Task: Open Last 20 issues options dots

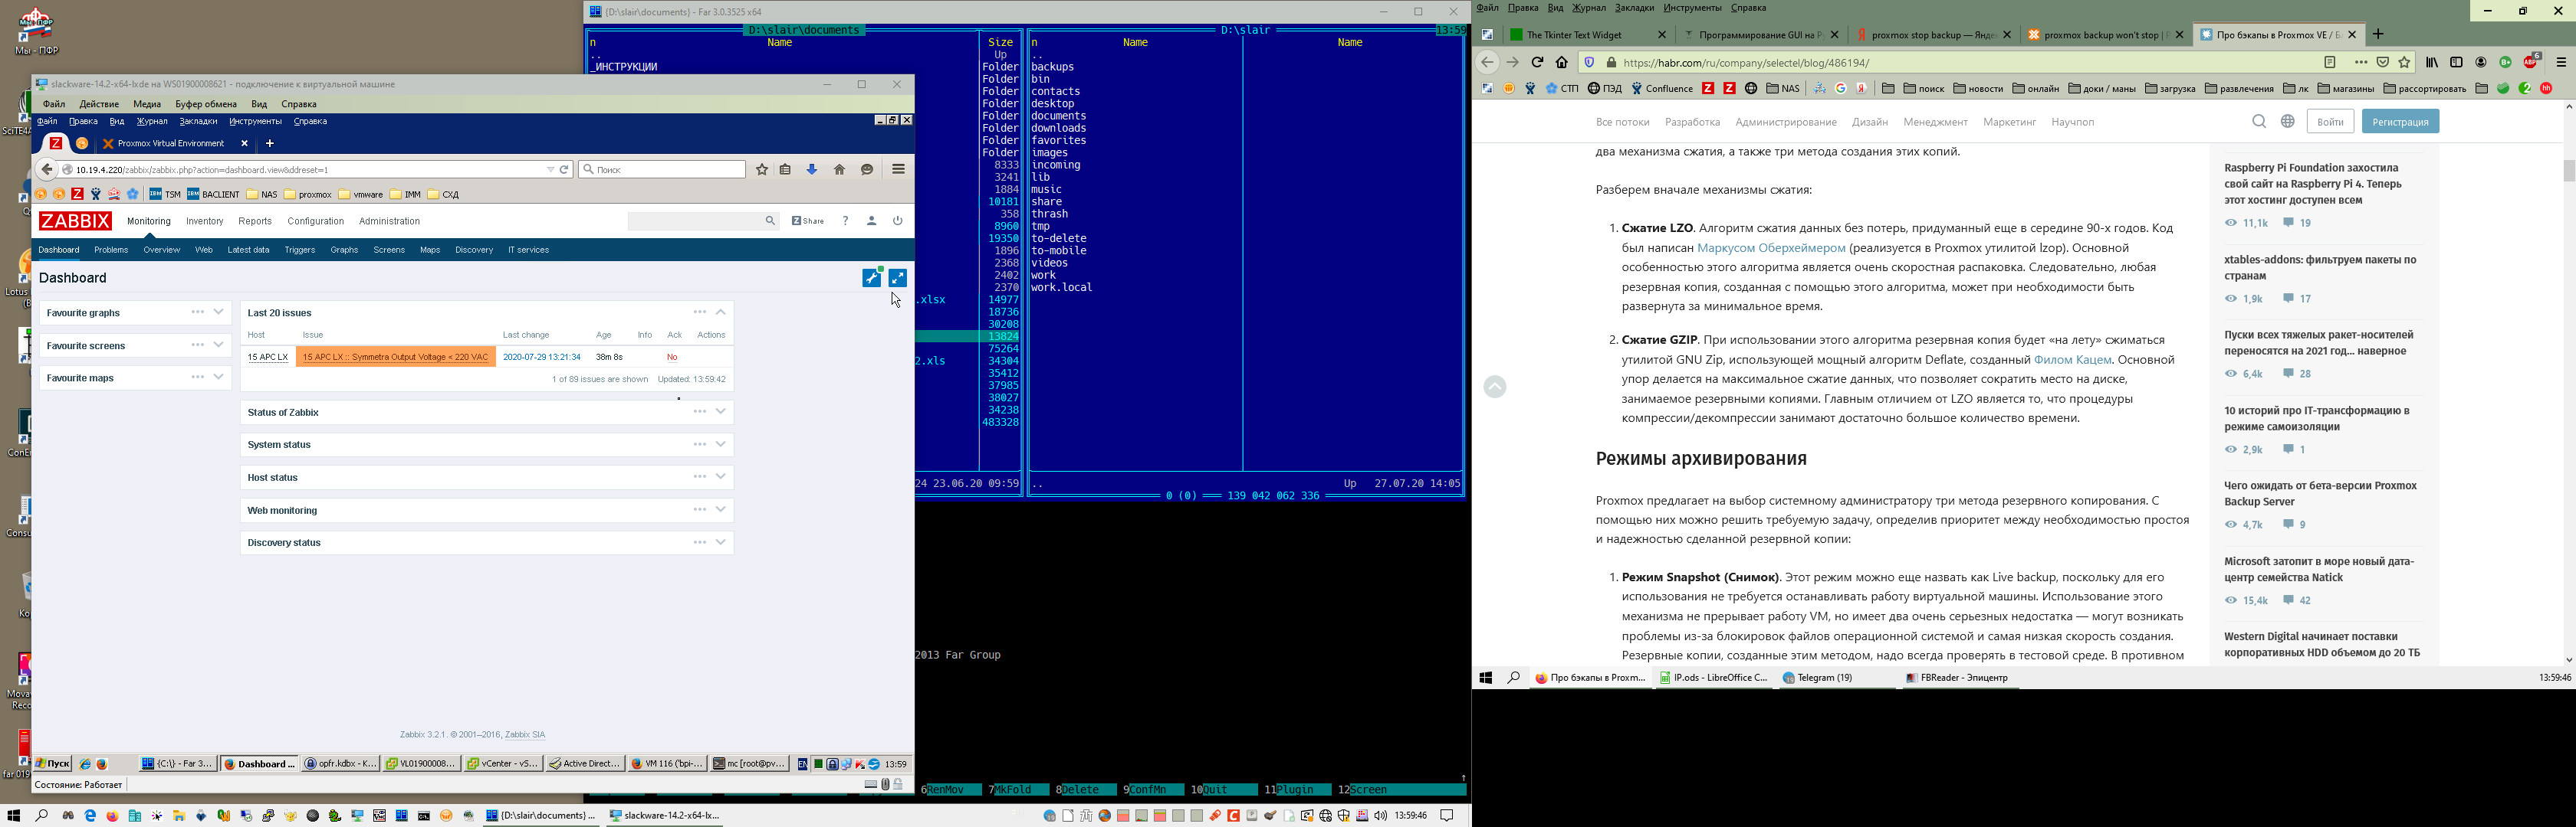Action: 699,312
